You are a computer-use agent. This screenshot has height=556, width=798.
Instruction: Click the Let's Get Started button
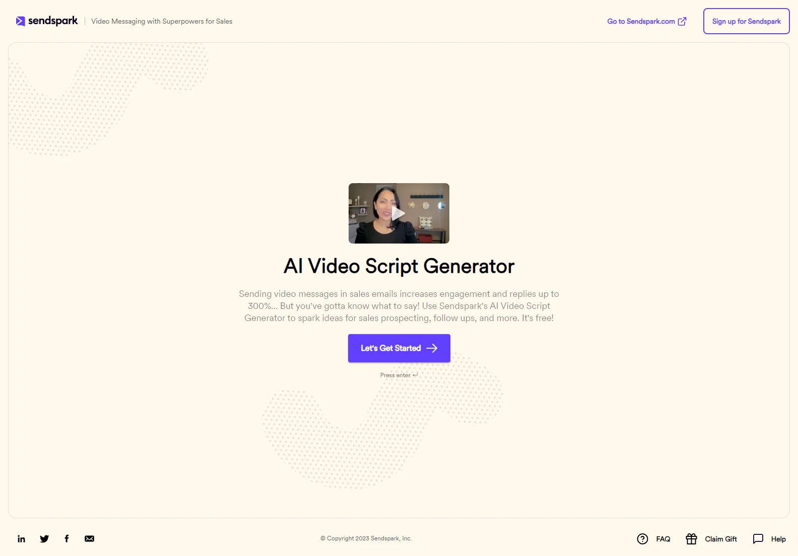click(399, 348)
